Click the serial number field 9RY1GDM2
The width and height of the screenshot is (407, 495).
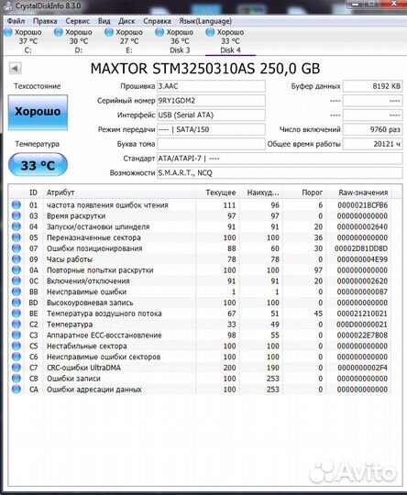coord(211,101)
